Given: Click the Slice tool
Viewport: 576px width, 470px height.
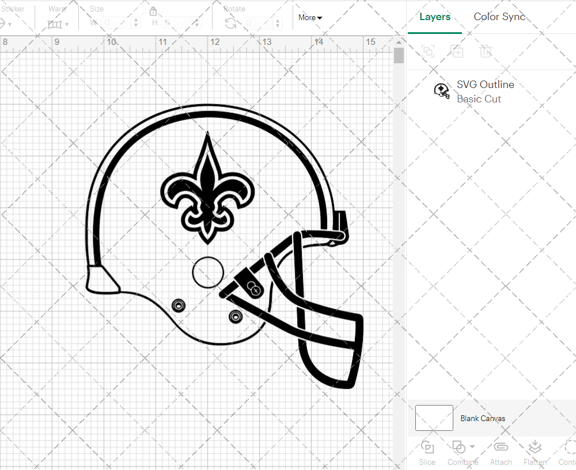Looking at the screenshot, I should point(427,453).
